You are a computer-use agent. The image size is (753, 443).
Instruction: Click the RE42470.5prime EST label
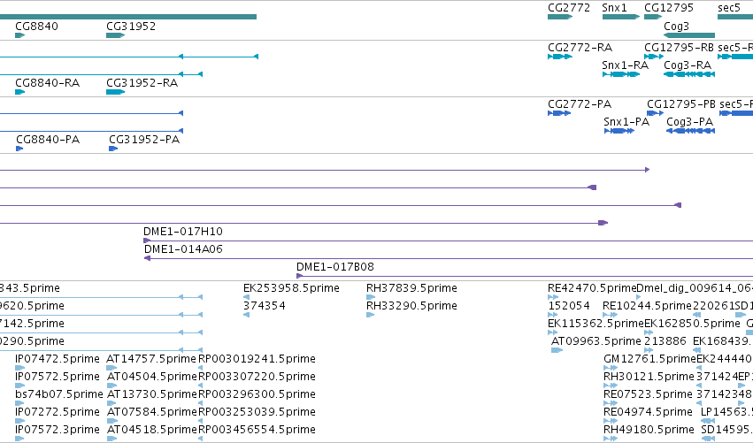coord(592,288)
